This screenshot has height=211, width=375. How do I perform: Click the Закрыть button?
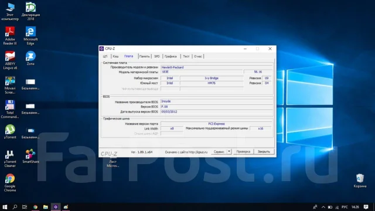[x=264, y=152]
